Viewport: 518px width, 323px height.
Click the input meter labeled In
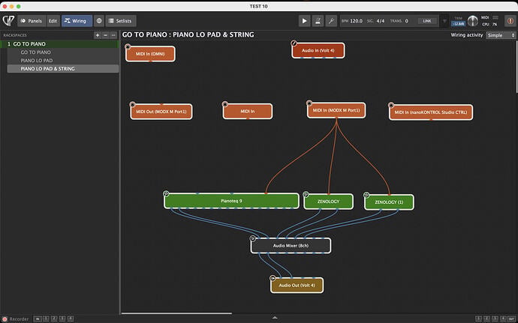click(38, 319)
